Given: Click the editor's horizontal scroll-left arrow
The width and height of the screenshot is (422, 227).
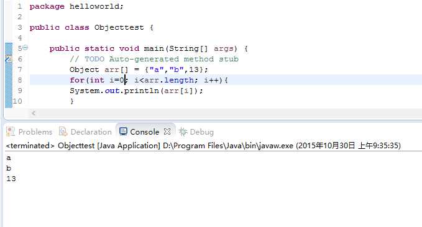Looking at the screenshot, I should pyautogui.click(x=34, y=113).
